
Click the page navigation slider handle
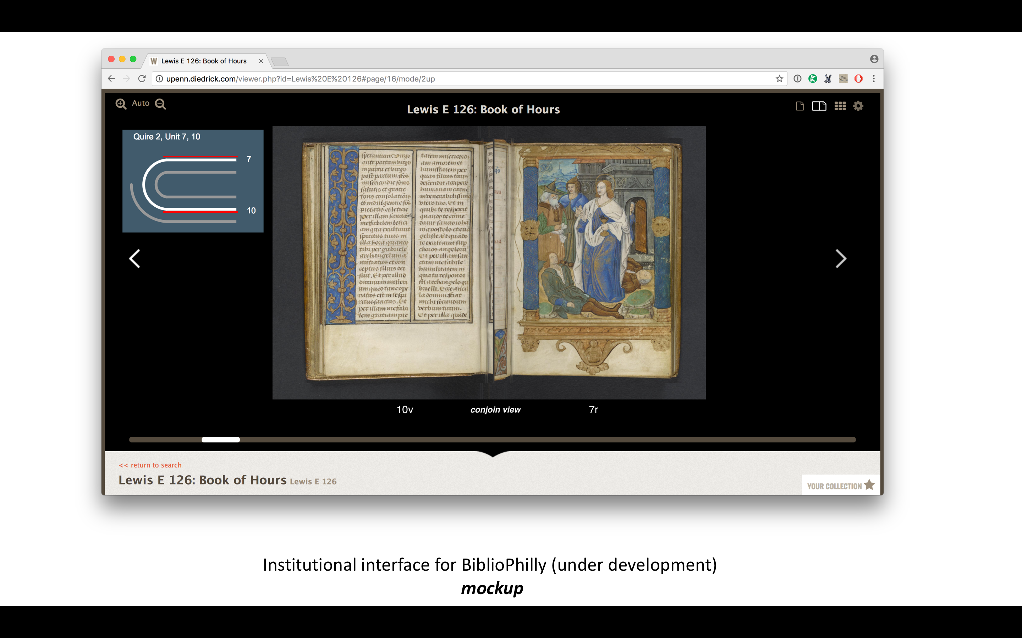(x=220, y=440)
